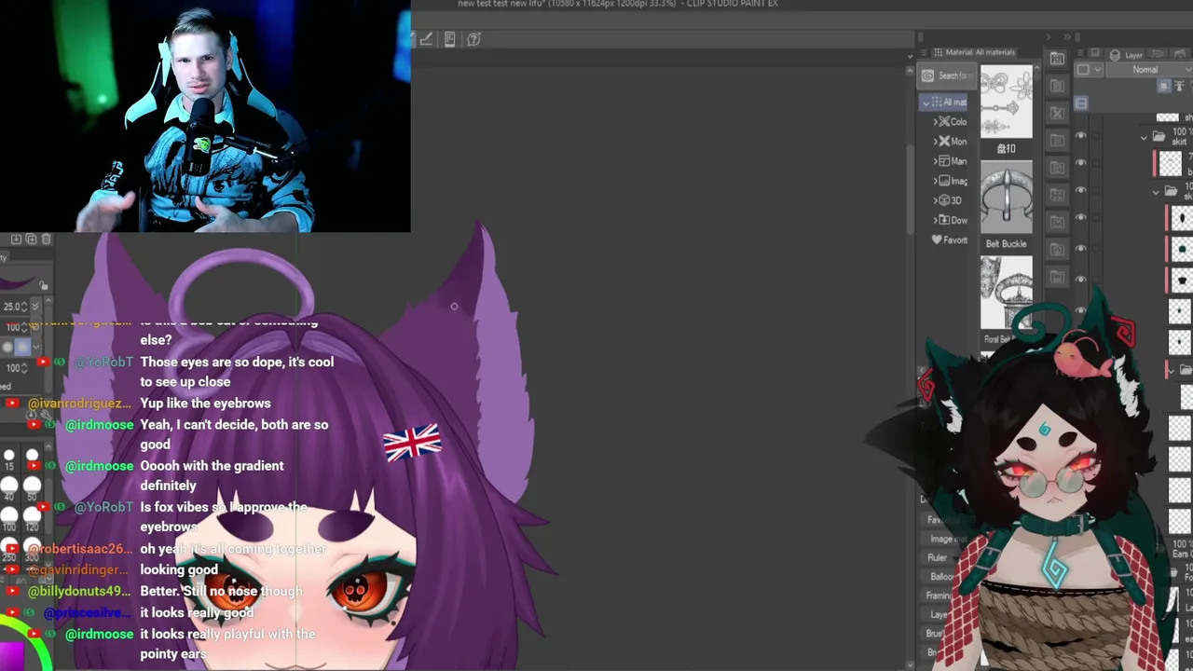The height and width of the screenshot is (671, 1193).
Task: Select the Favorite tree item
Action: (x=950, y=240)
